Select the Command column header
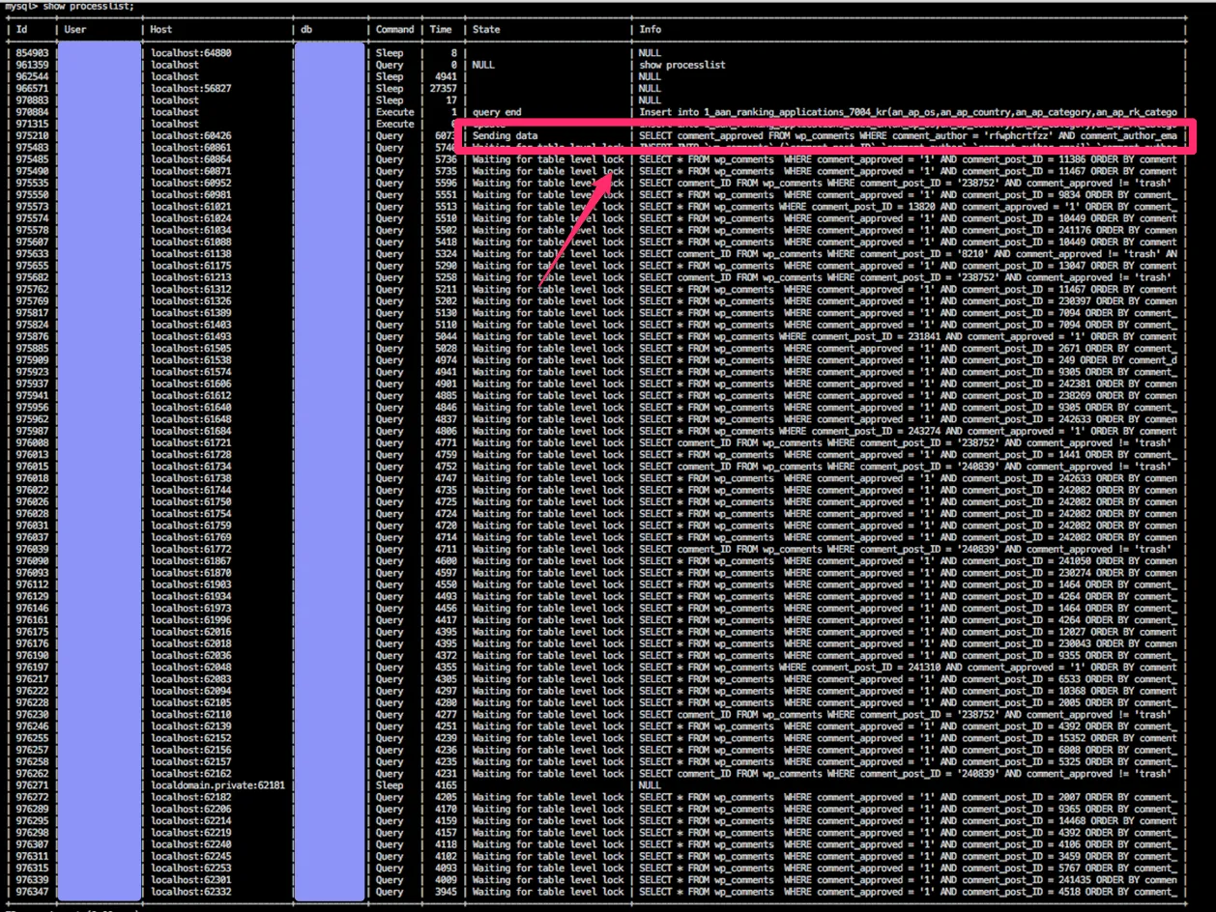This screenshot has width=1216, height=912. coord(394,30)
